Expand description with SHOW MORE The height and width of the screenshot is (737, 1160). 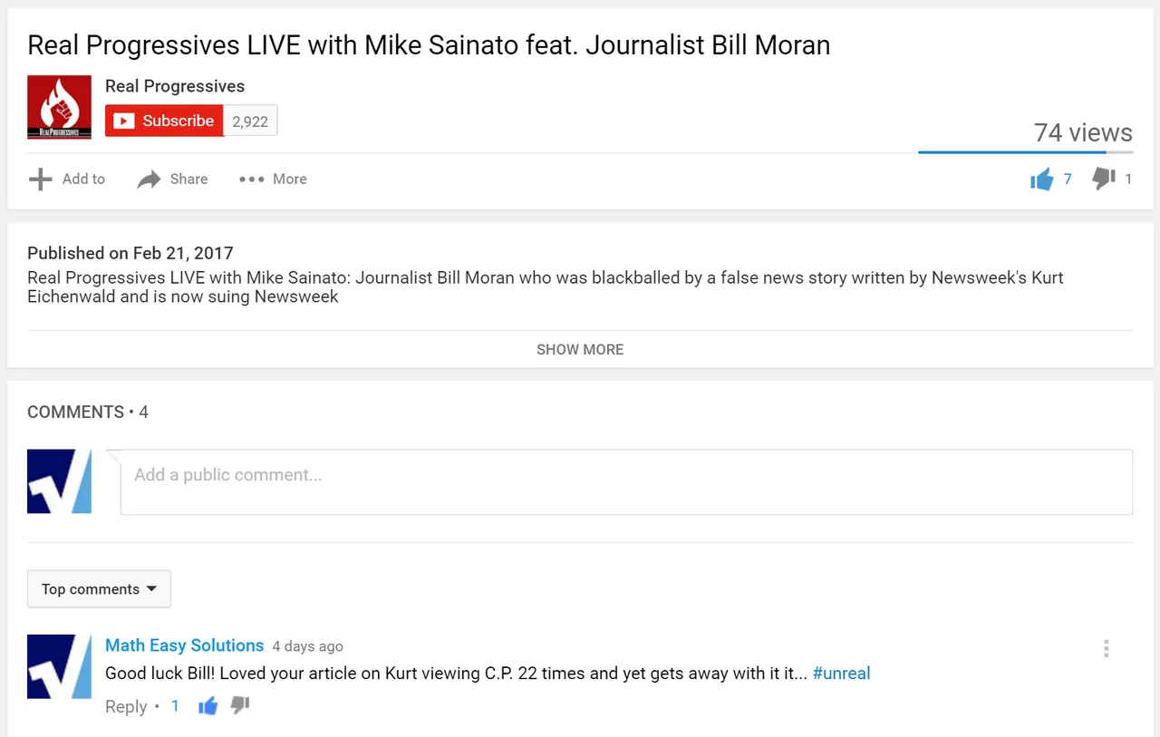580,349
